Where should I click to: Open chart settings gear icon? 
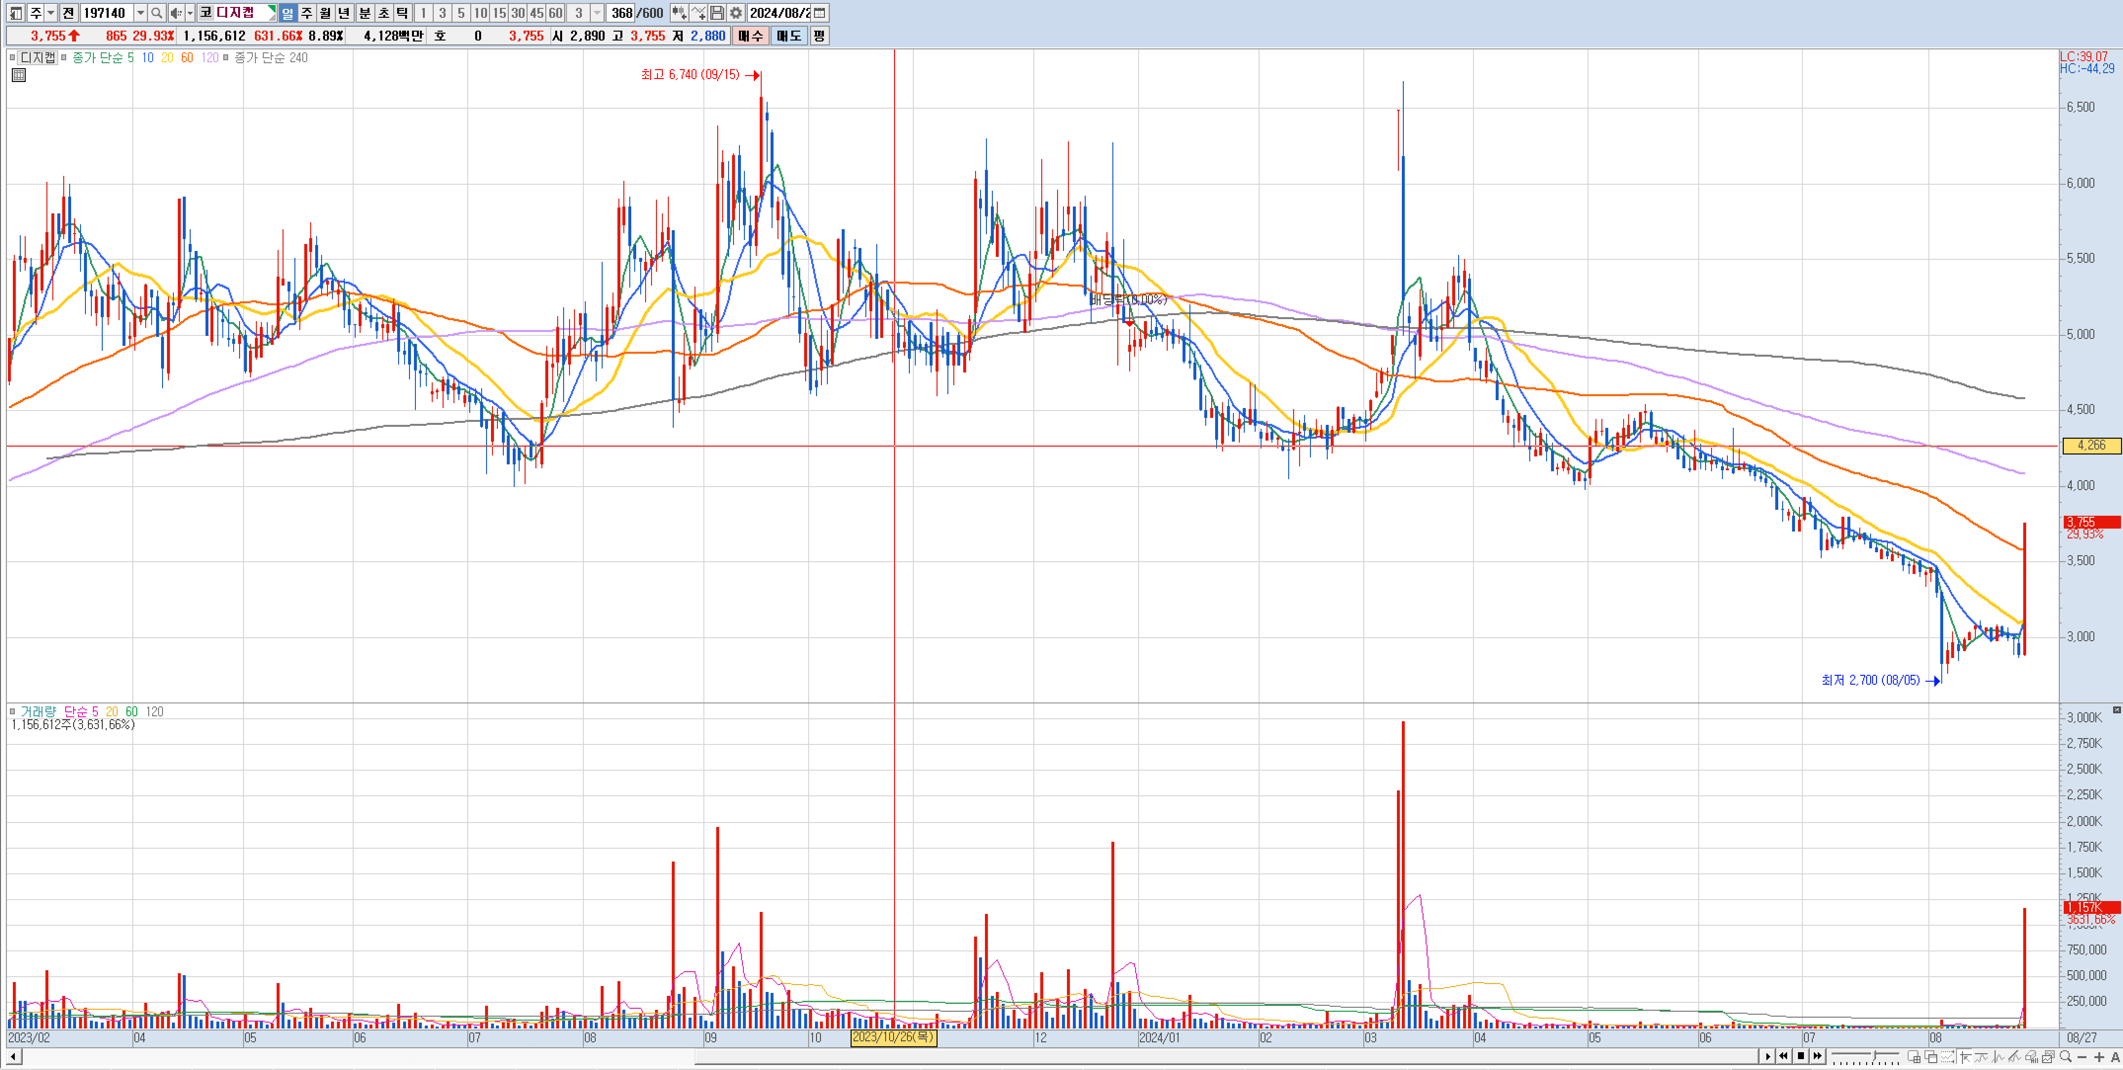[736, 13]
